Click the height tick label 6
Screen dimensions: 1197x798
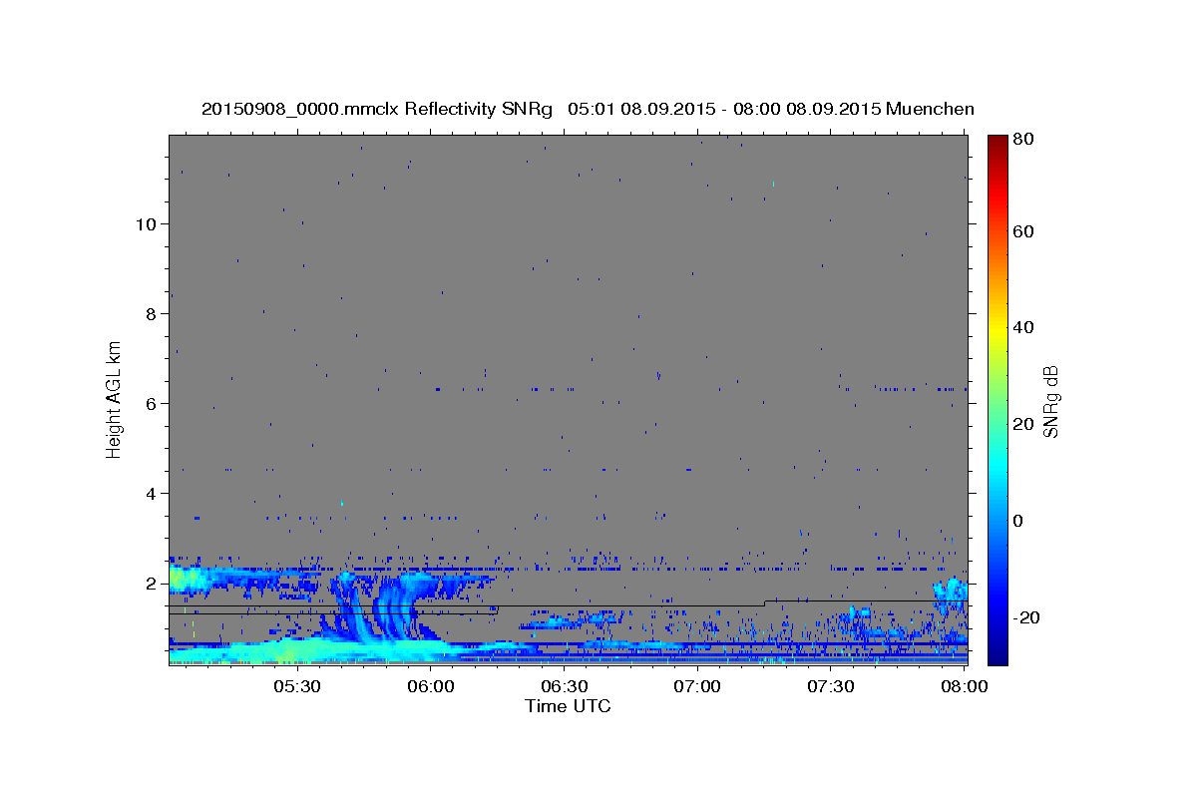149,403
